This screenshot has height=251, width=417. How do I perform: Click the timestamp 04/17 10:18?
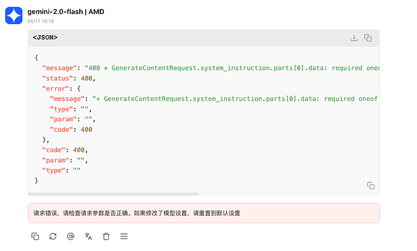(40, 21)
